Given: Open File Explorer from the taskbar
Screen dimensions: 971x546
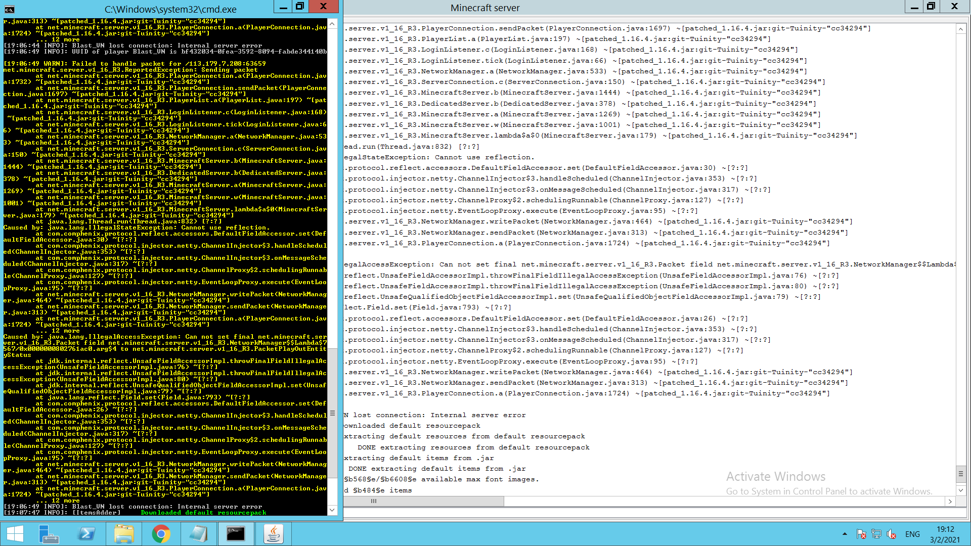Looking at the screenshot, I should (124, 534).
